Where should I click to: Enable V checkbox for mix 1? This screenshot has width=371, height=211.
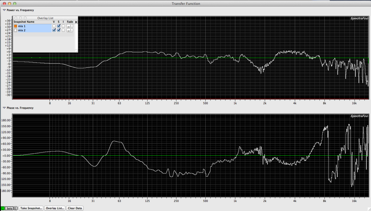[54, 26]
